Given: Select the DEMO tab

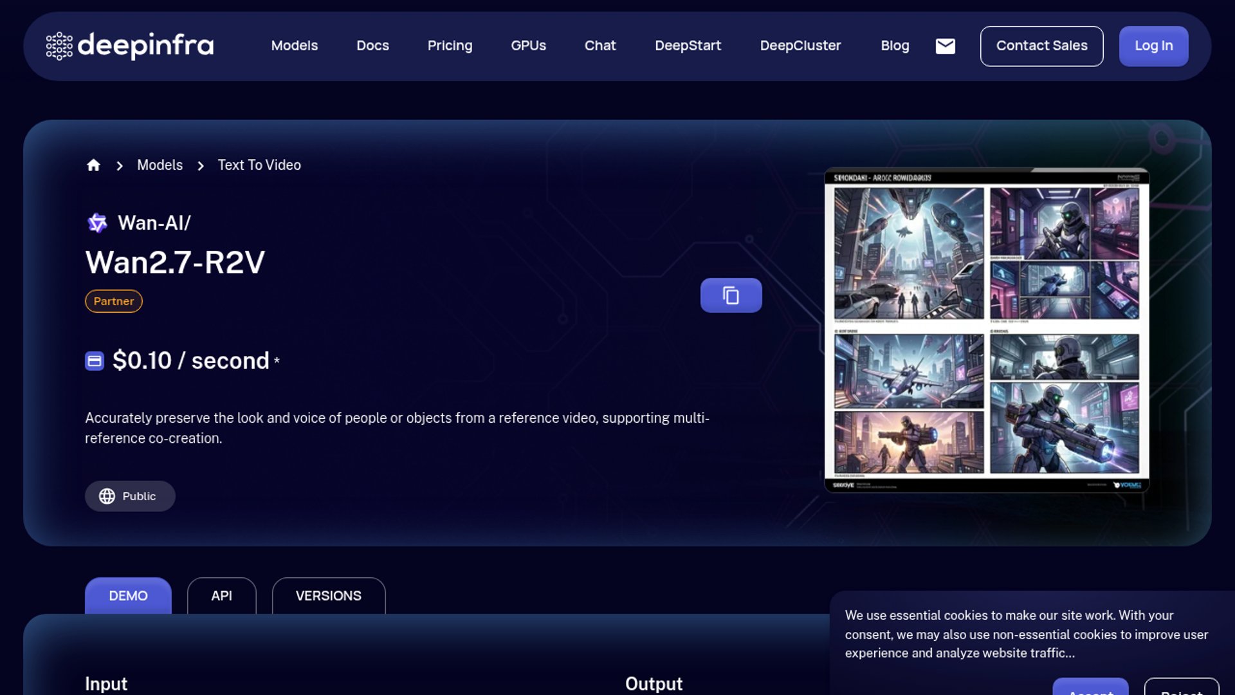Looking at the screenshot, I should click(x=128, y=596).
